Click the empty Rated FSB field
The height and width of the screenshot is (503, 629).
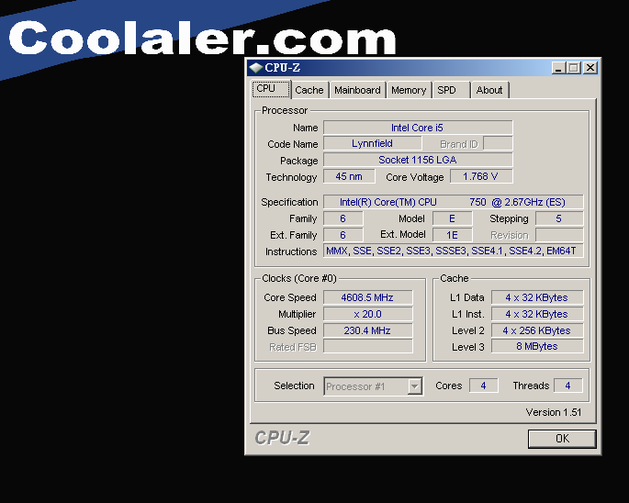click(x=367, y=347)
